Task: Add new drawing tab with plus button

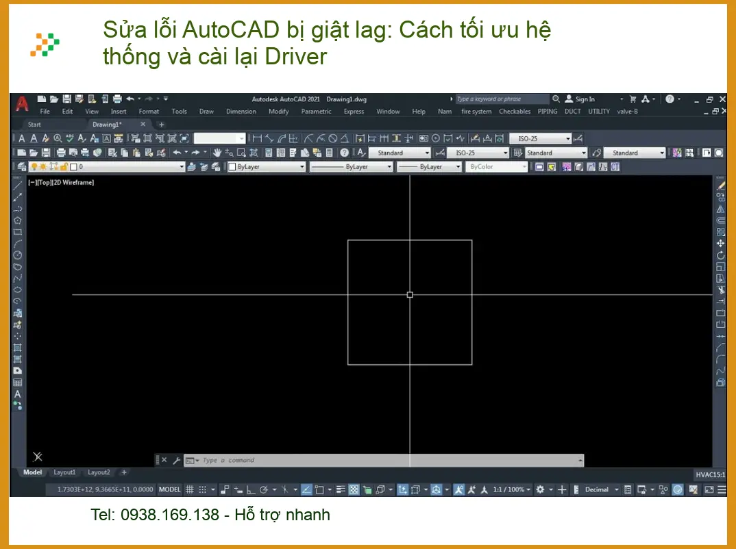Action: coord(162,124)
